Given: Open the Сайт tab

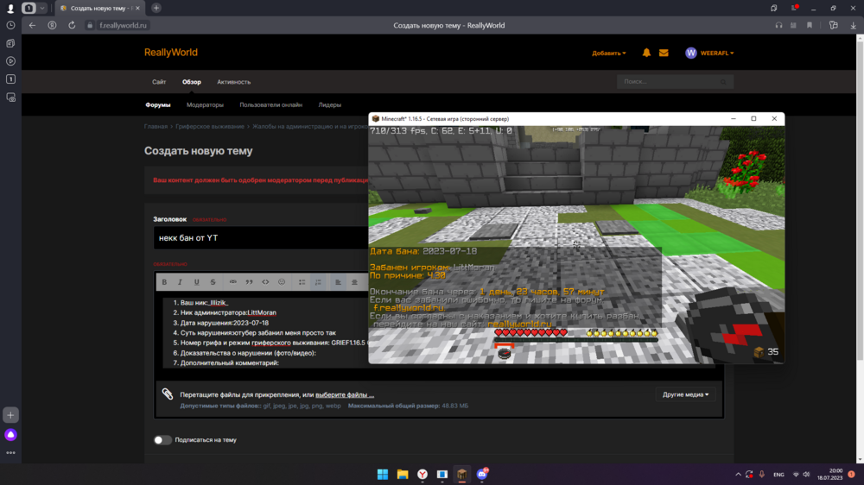Looking at the screenshot, I should pyautogui.click(x=159, y=82).
